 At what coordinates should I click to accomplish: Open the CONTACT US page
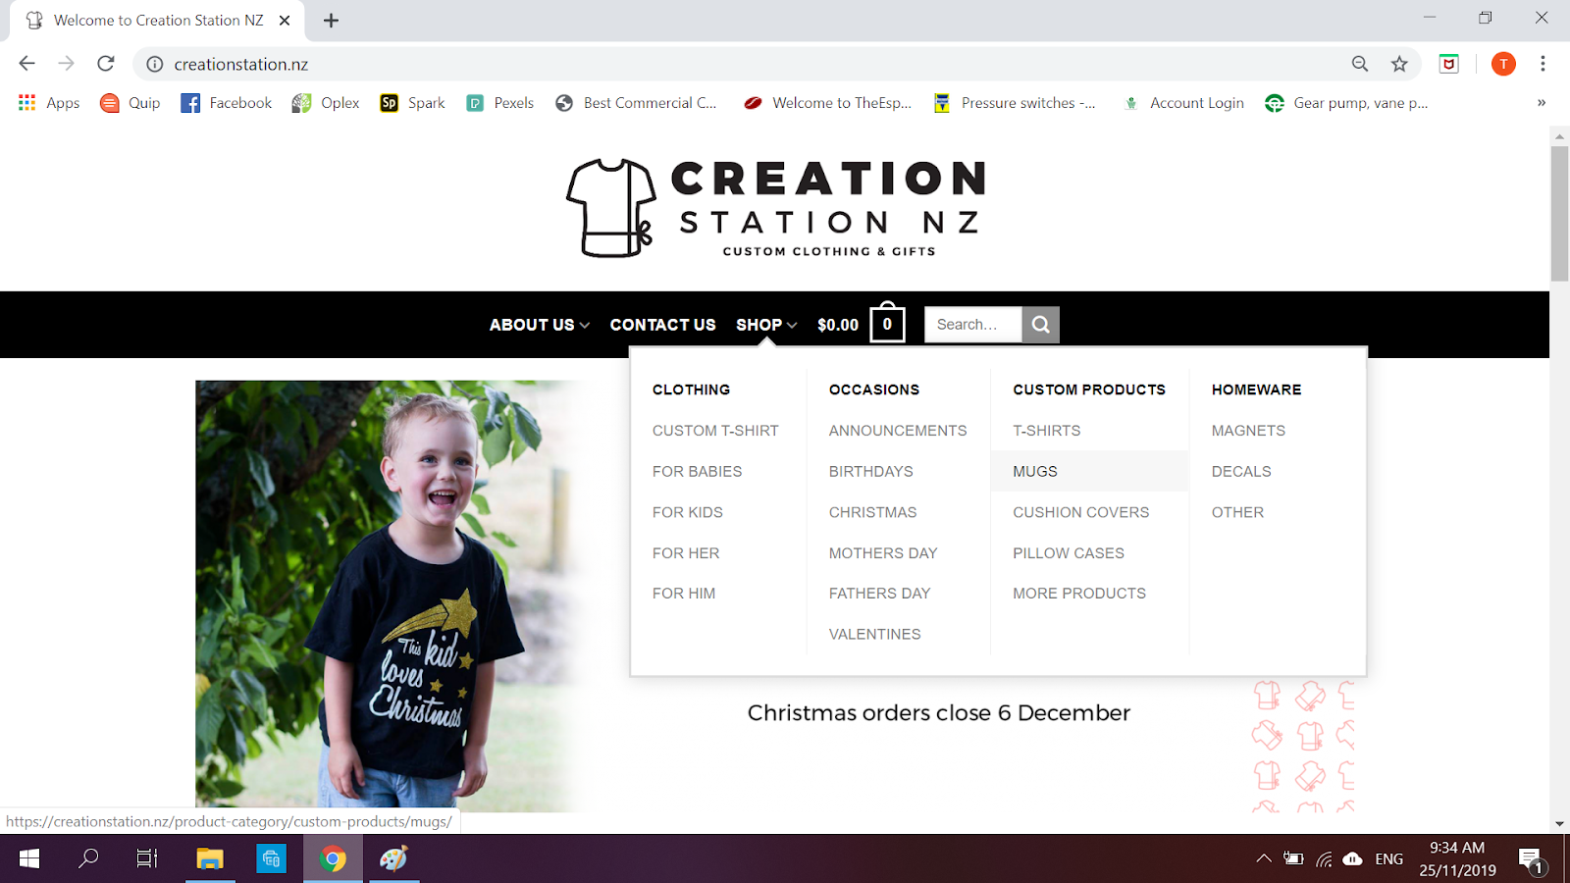click(662, 325)
